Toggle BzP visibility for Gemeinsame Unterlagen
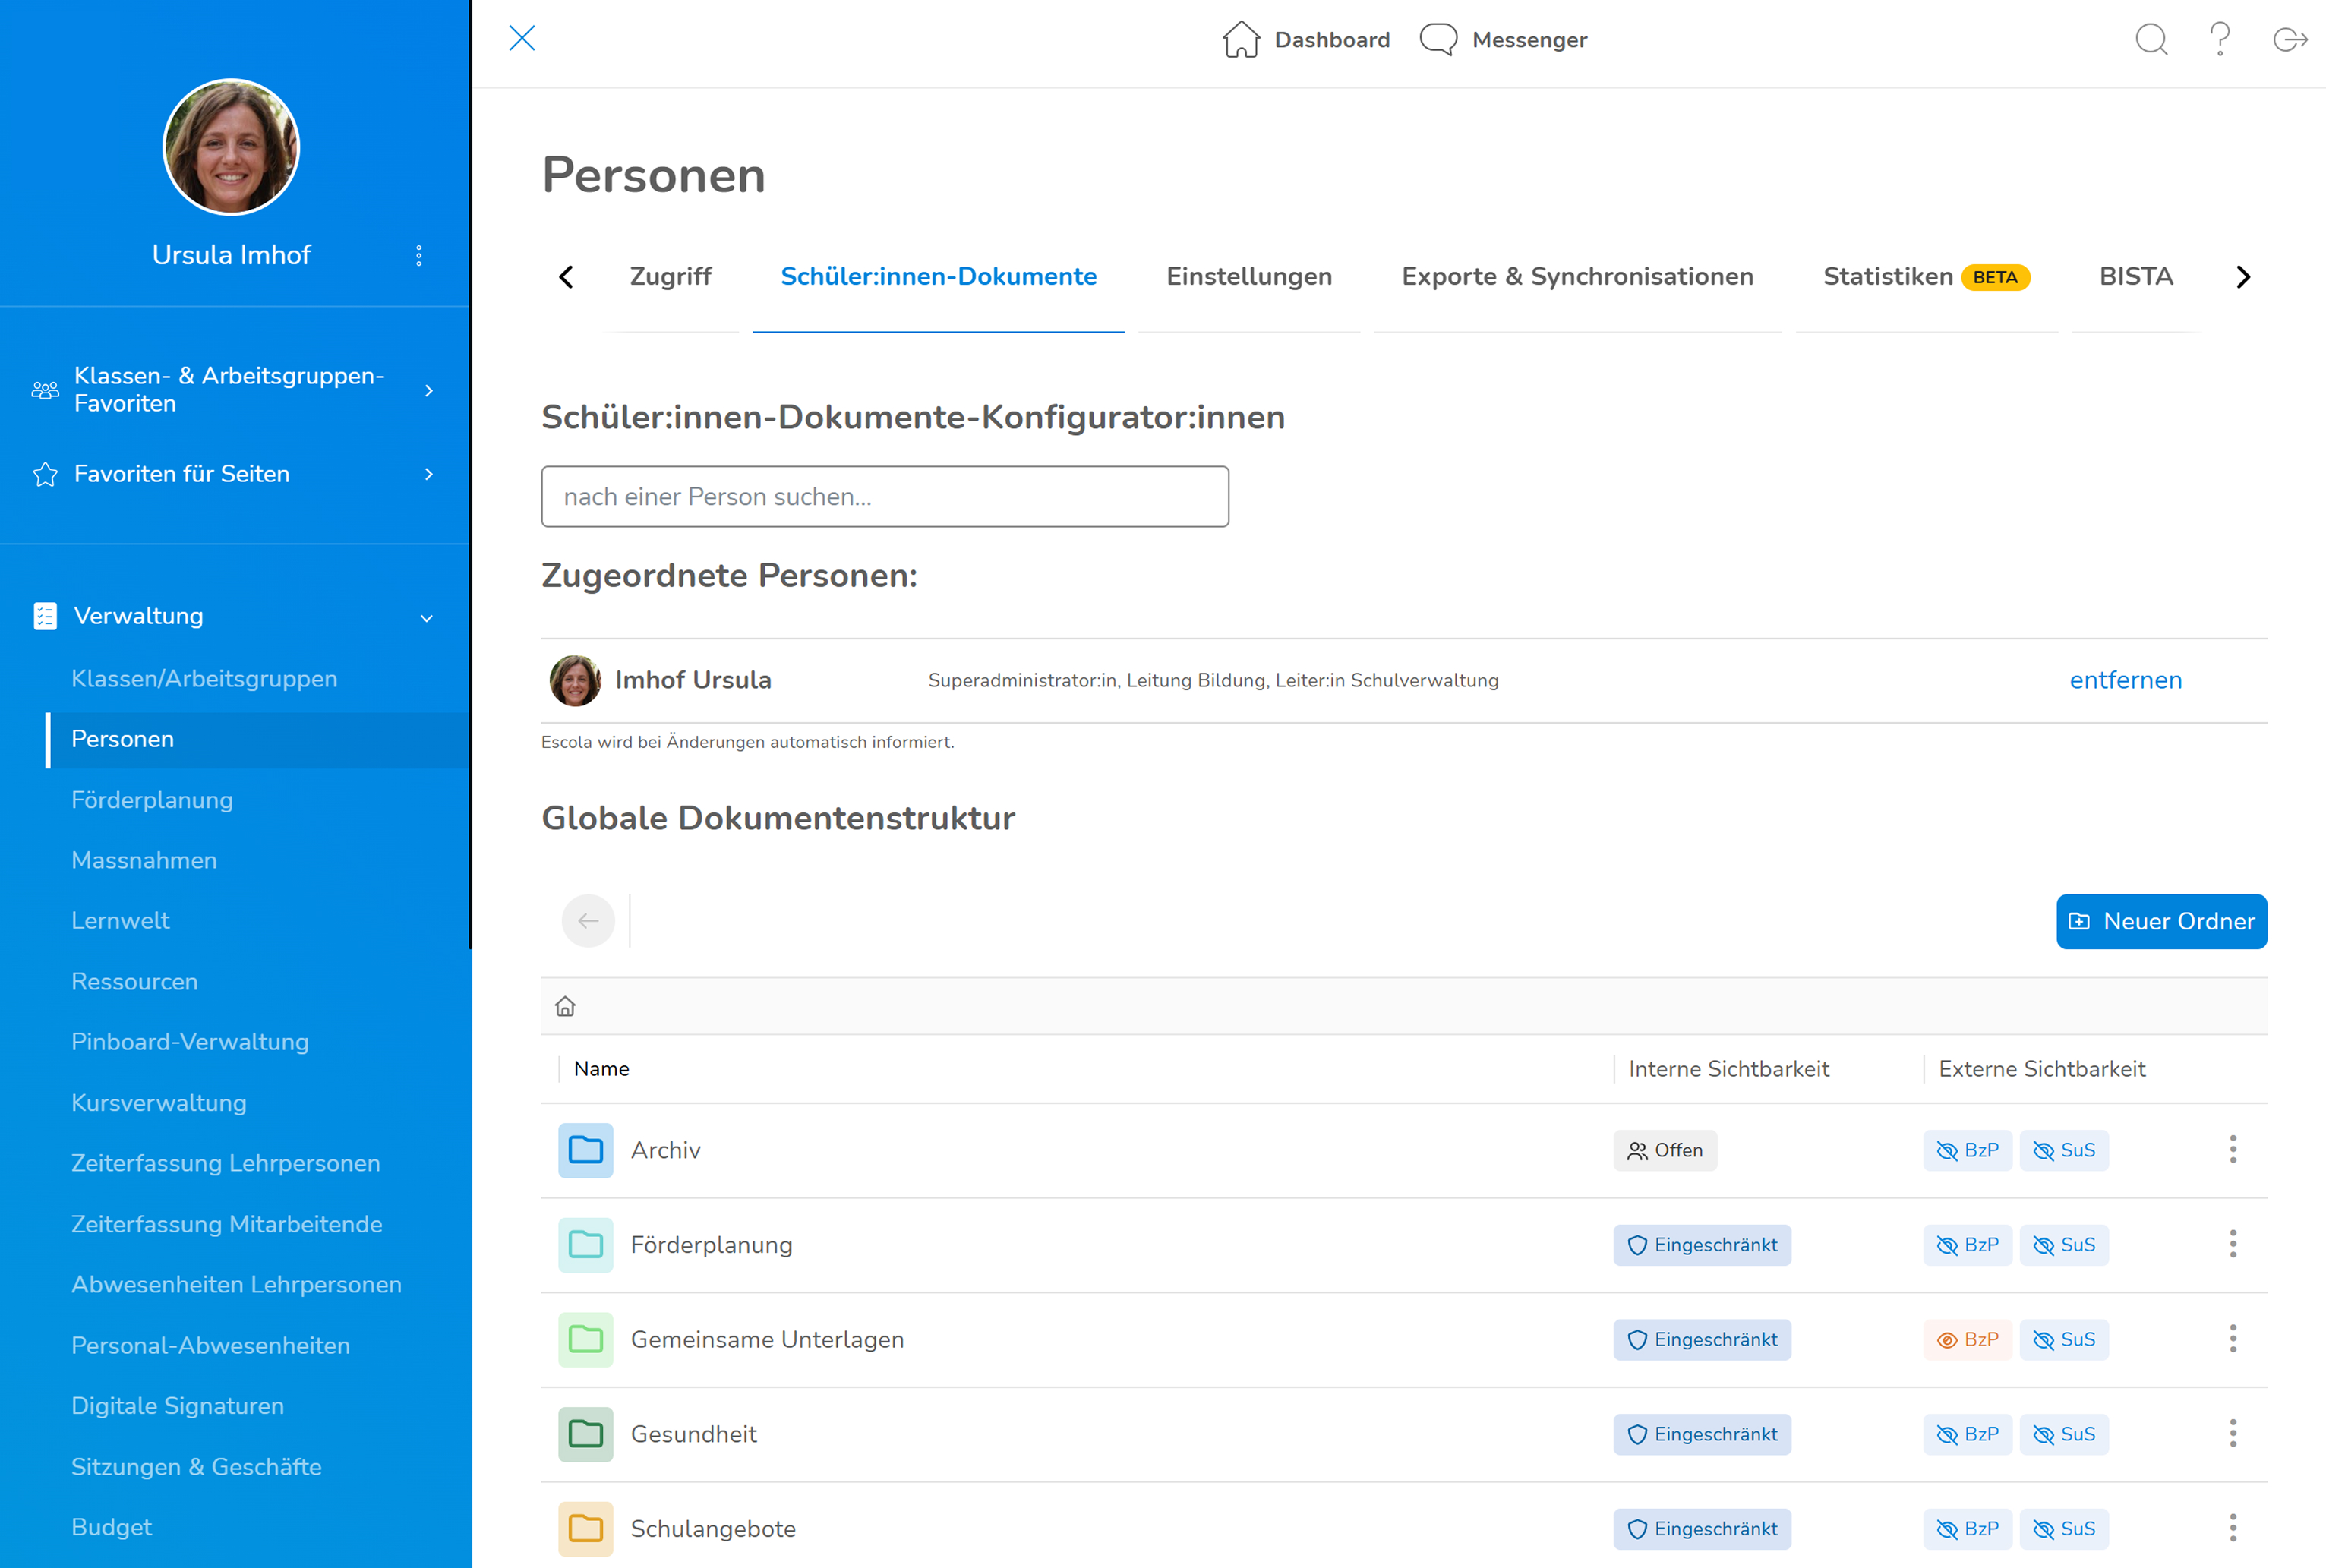2326x1568 pixels. [1967, 1339]
